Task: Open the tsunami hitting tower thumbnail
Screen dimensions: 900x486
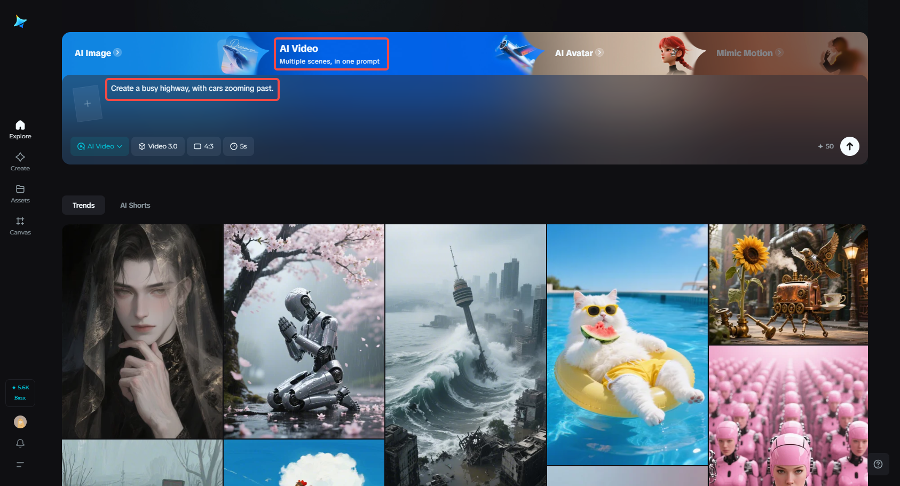Action: [x=465, y=355]
